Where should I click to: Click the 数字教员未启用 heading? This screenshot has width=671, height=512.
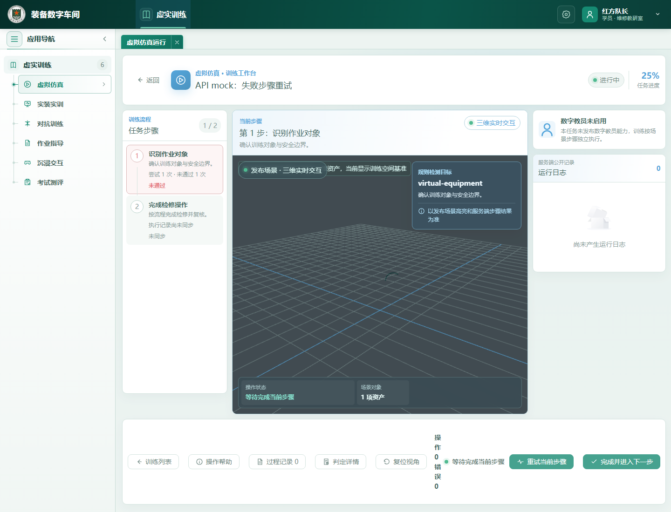coord(583,121)
